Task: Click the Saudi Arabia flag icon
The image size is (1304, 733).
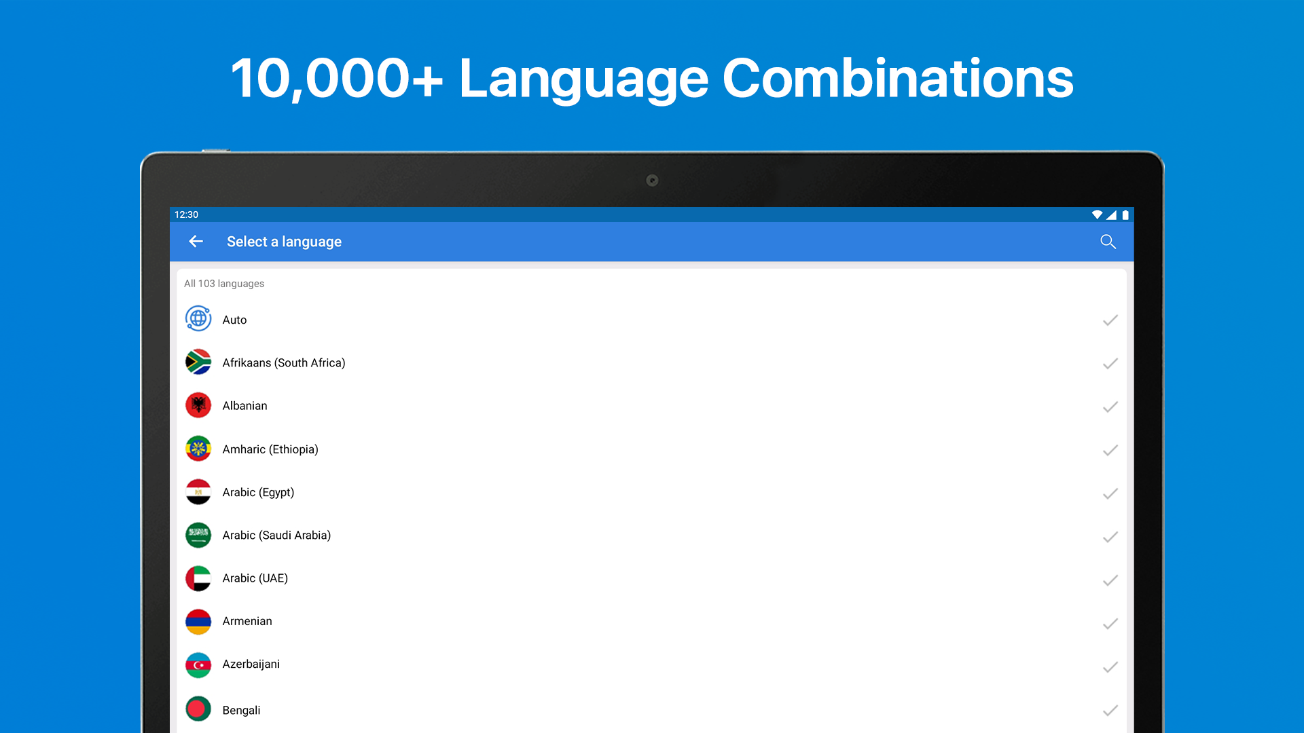Action: coord(198,535)
